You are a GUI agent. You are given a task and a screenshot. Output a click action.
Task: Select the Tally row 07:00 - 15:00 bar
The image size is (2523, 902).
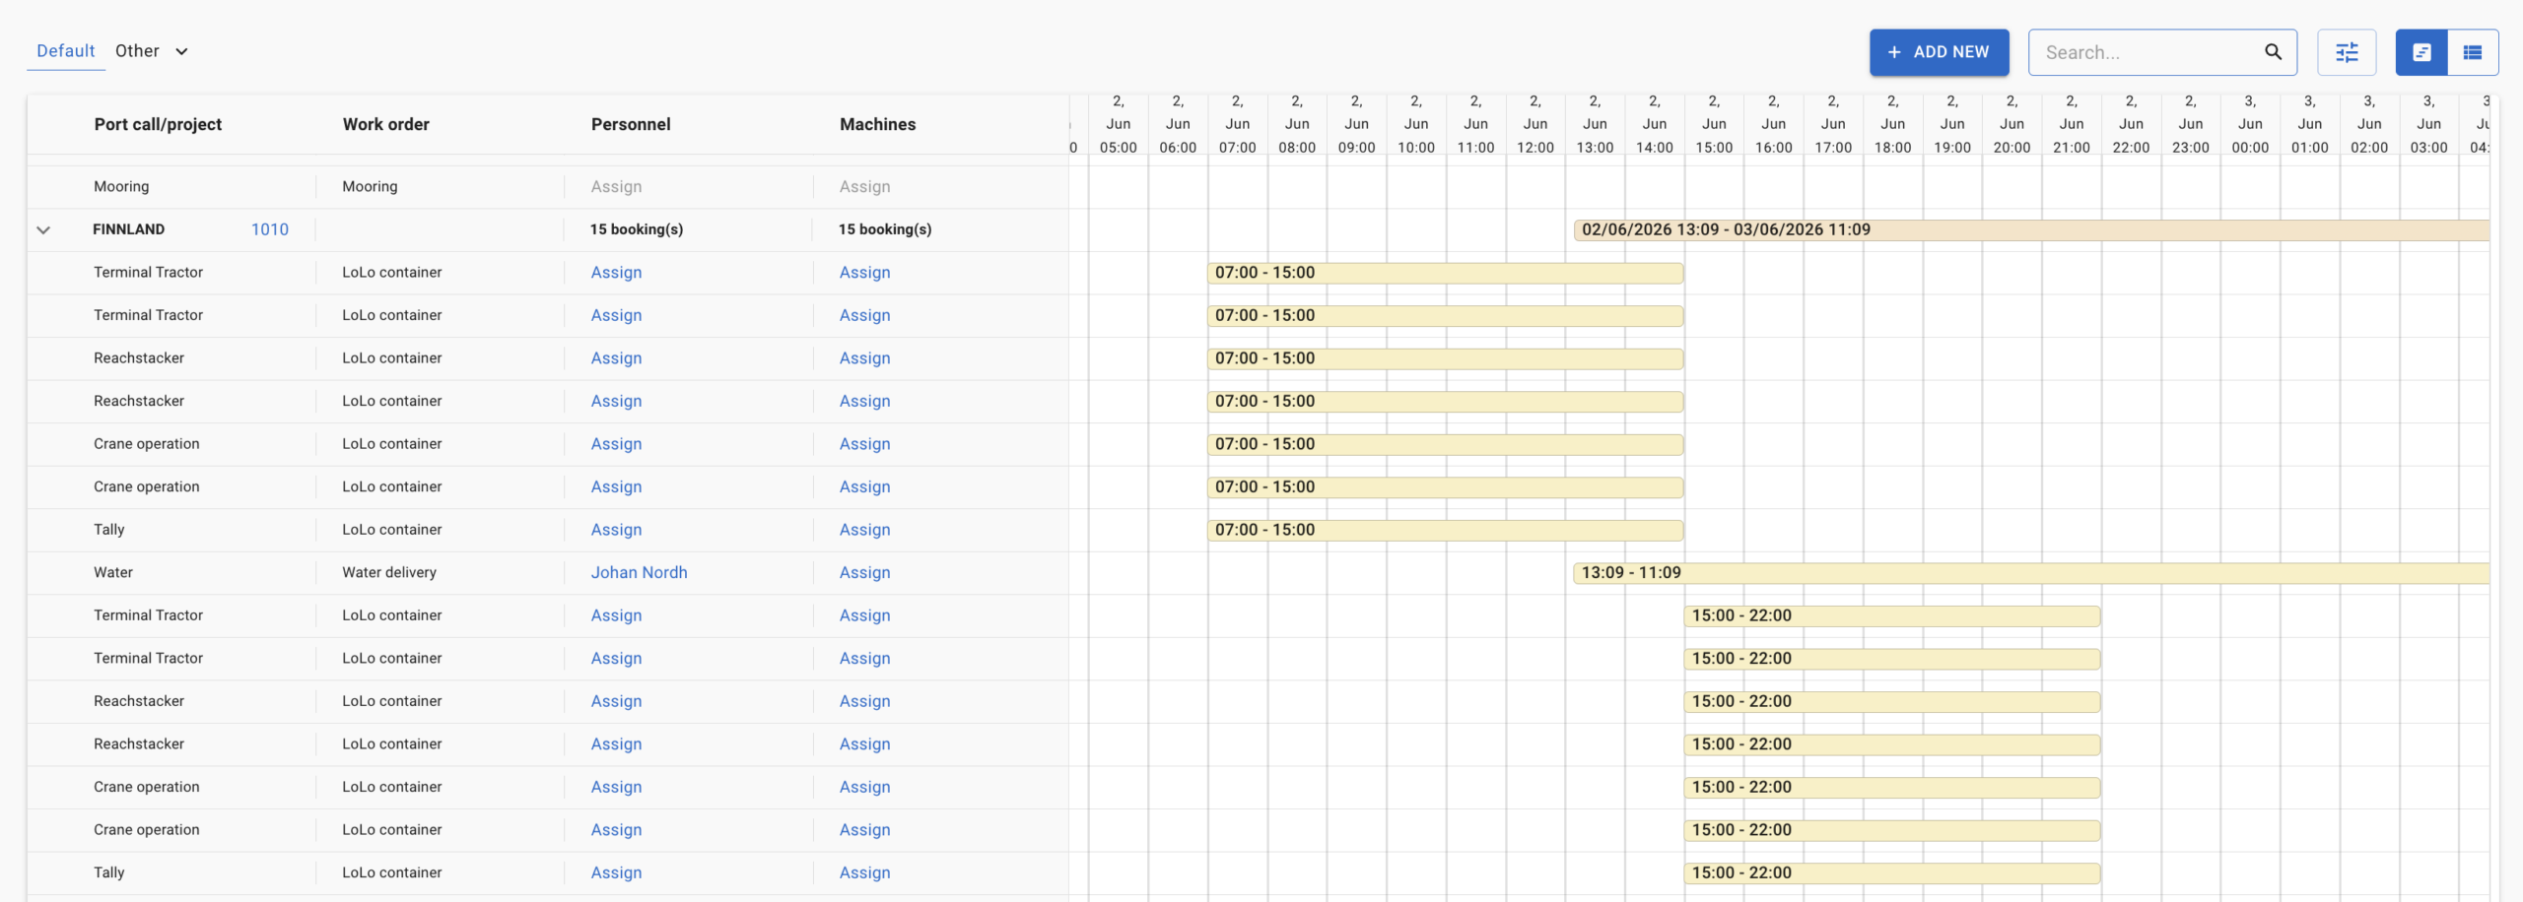[1445, 530]
